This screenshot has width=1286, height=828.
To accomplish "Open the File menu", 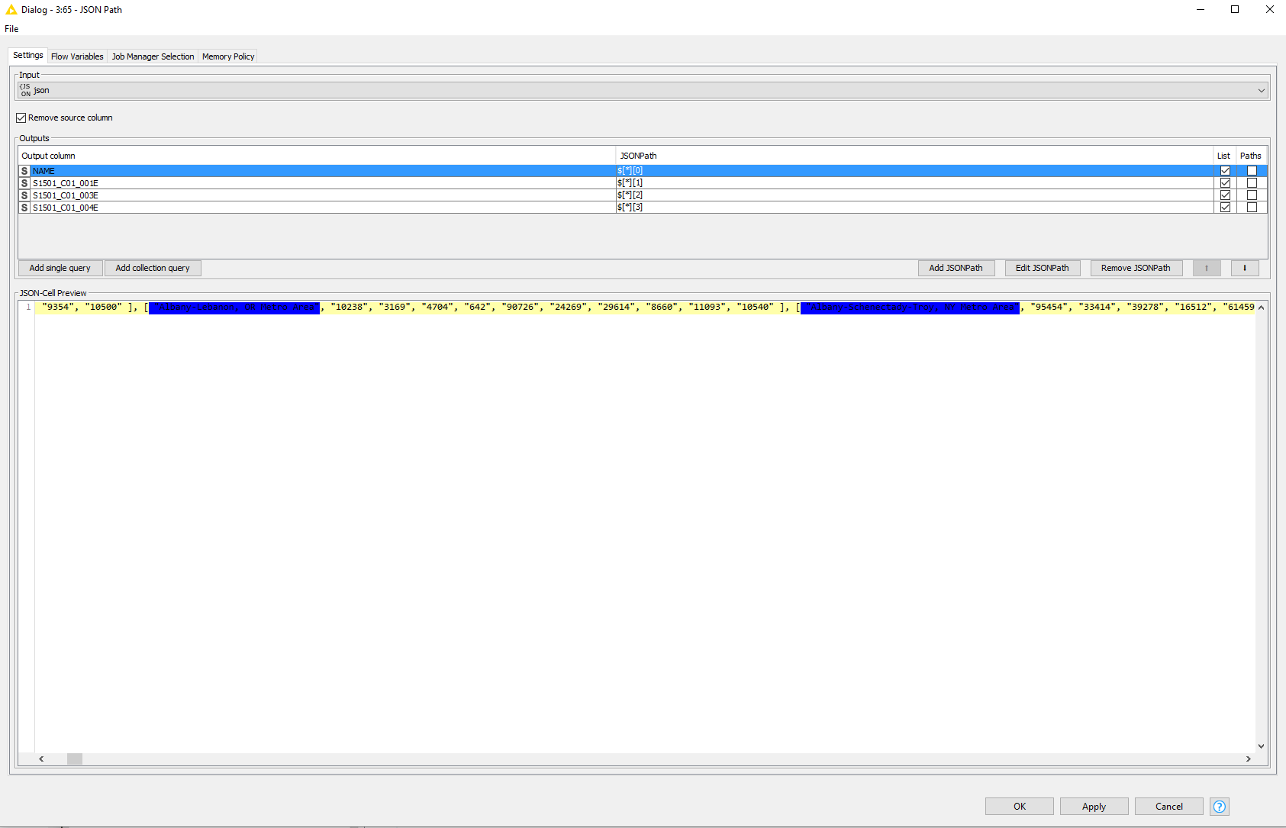I will point(11,29).
